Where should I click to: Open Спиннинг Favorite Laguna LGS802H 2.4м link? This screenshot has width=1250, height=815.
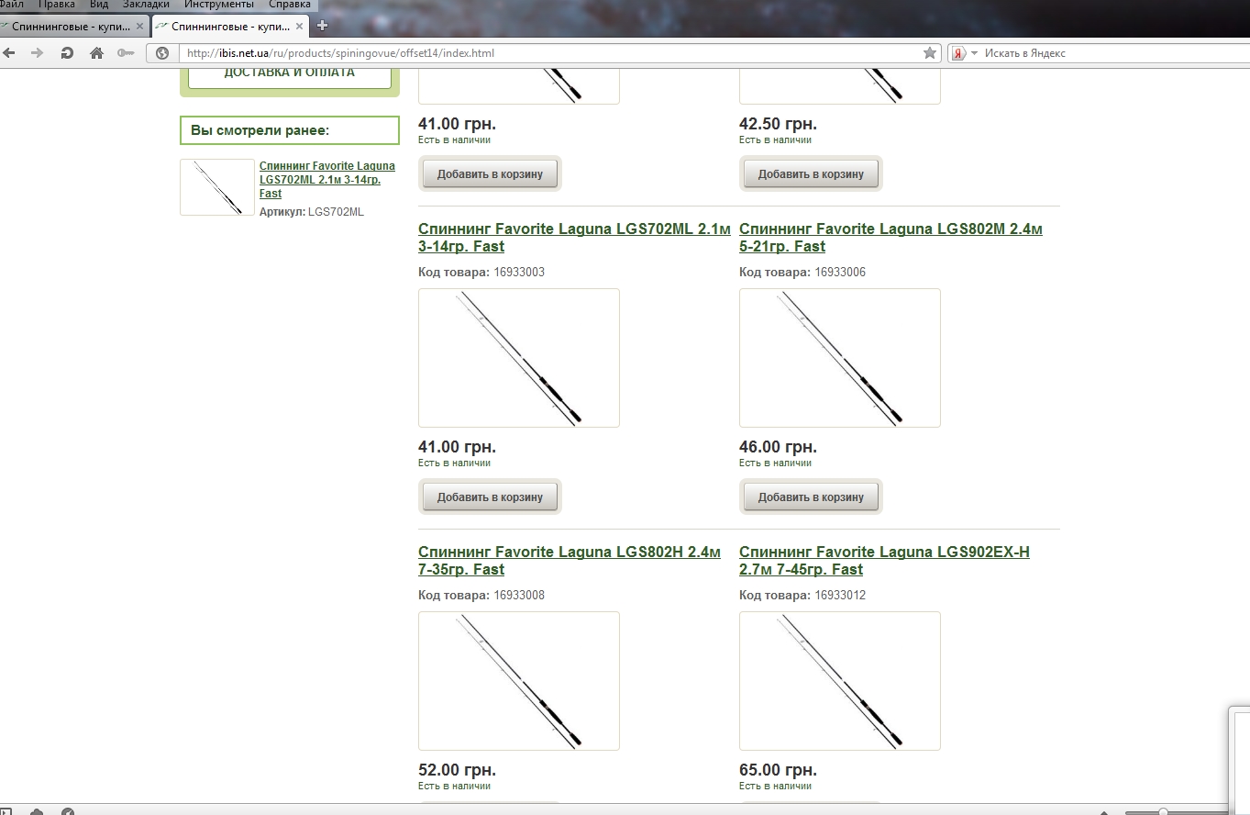[570, 561]
